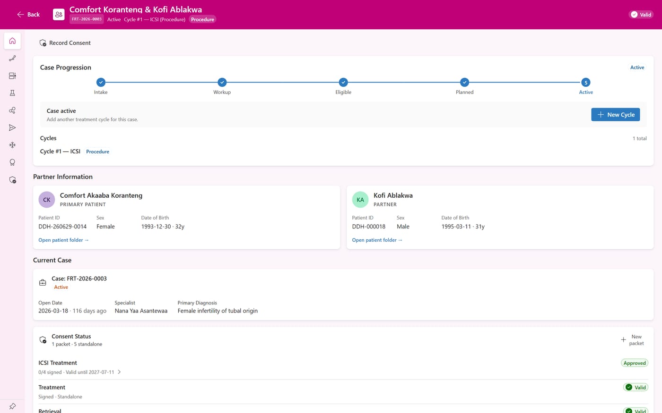Click the Eligible step checkmark
The image size is (662, 413).
[343, 82]
